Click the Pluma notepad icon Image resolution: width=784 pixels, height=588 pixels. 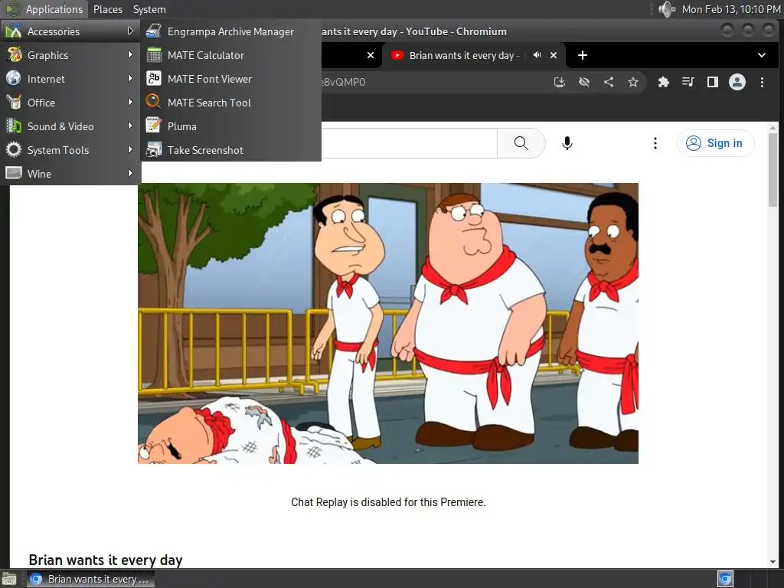coord(153,126)
